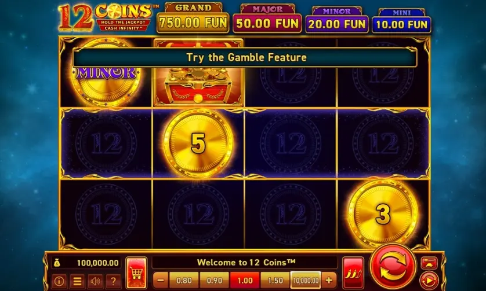486x291 pixels.
Task: Increase bet with the plus button
Action: pyautogui.click(x=329, y=281)
